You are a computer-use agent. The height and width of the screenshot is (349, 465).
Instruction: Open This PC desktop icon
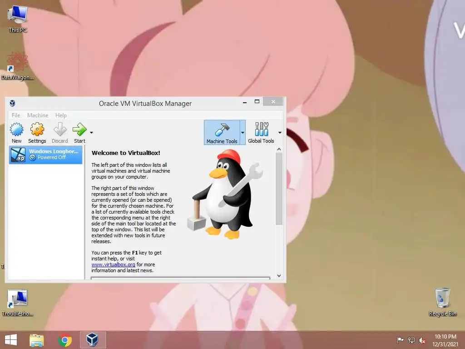coord(18,19)
